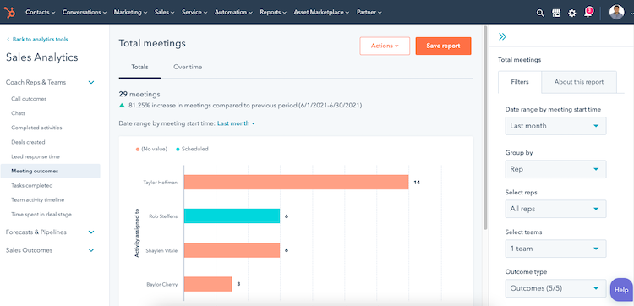Open the Actions dropdown button
Image resolution: width=634 pixels, height=306 pixels.
pyautogui.click(x=385, y=46)
